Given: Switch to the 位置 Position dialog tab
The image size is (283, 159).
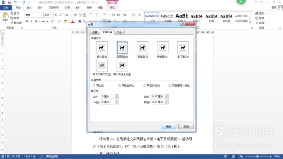Looking at the screenshot, I should point(95,32).
